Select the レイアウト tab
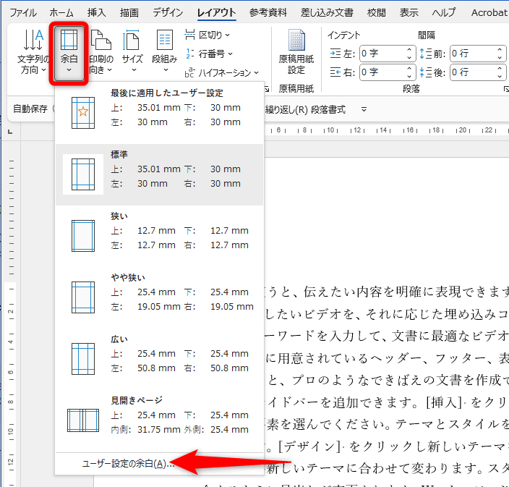This screenshot has width=509, height=487. (x=216, y=13)
